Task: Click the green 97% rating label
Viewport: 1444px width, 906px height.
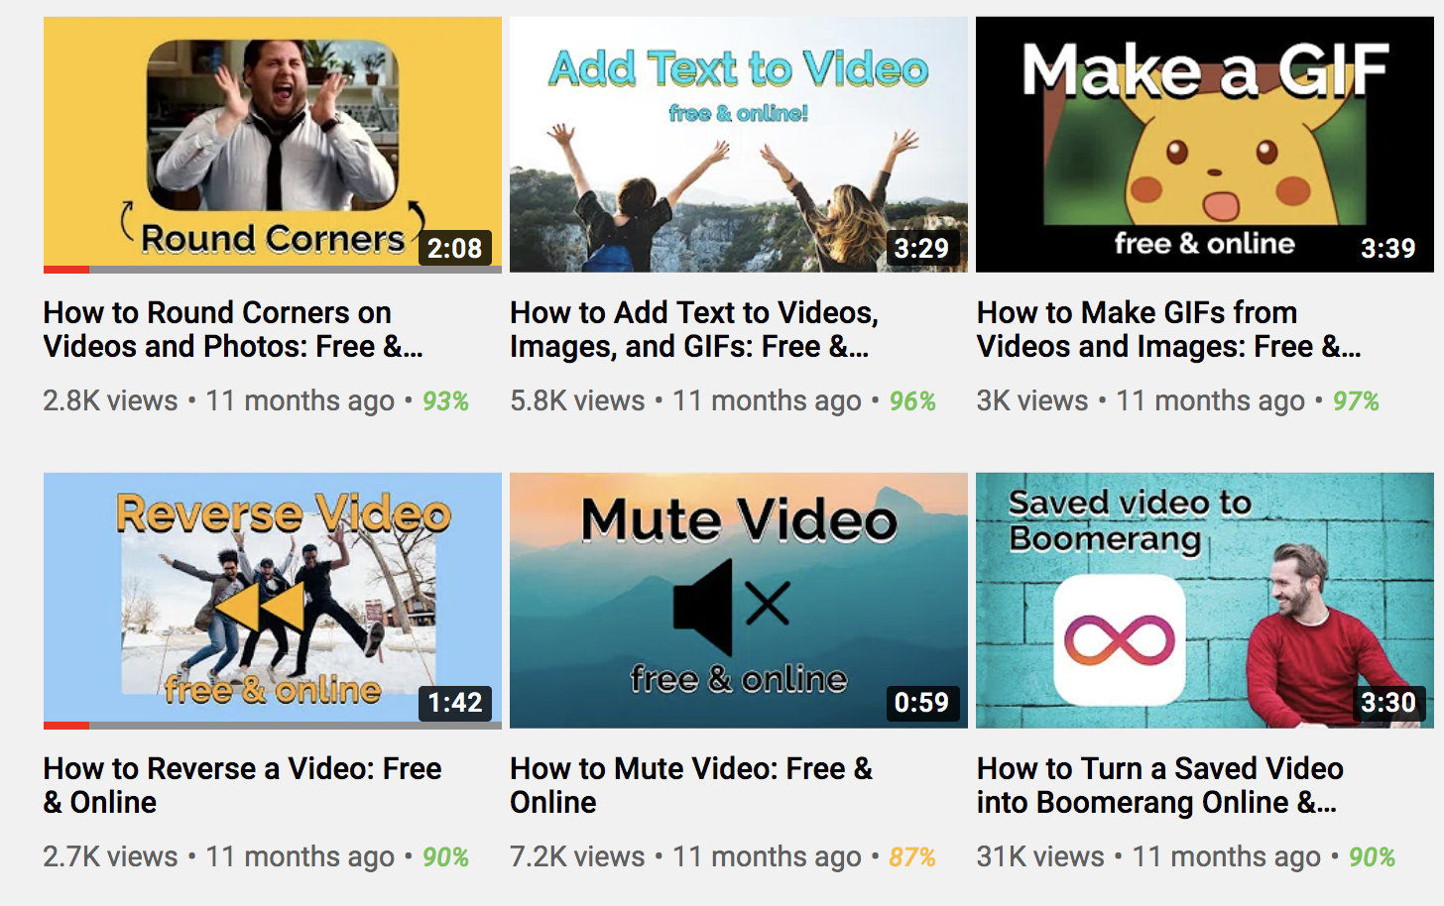Action: [x=1356, y=401]
